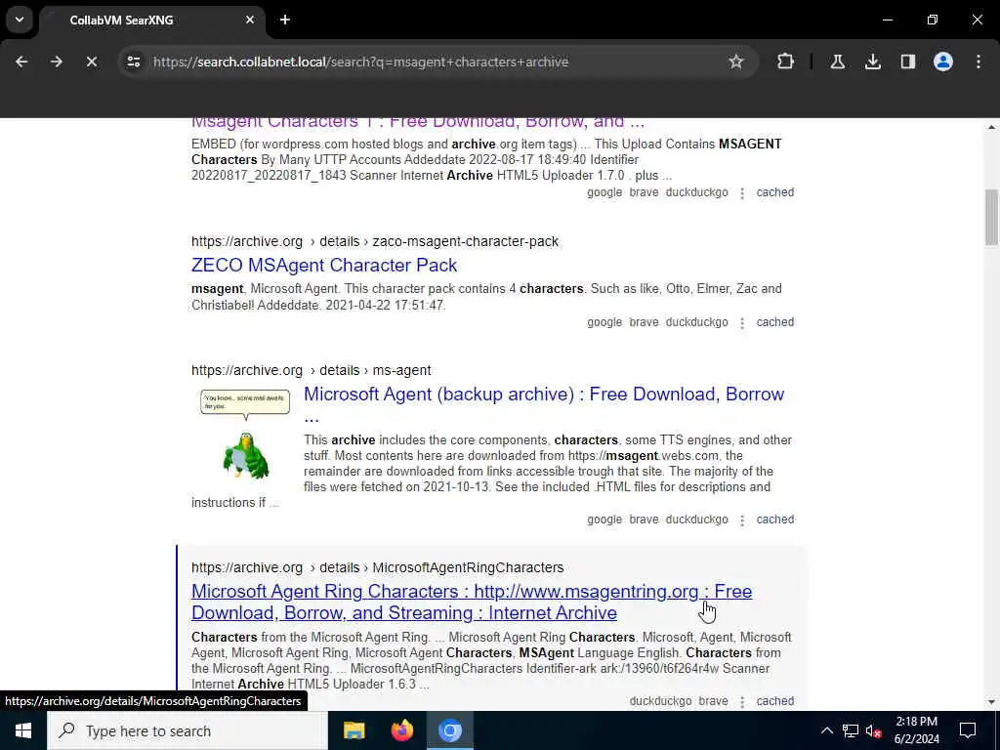Select the Chrome taskbar icon
Viewport: 1000px width, 750px height.
449,730
